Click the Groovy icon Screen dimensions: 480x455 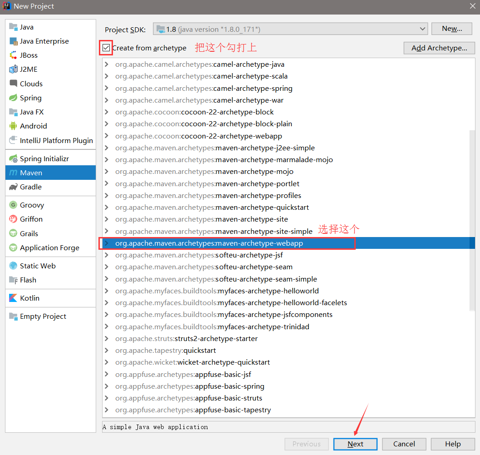point(13,205)
